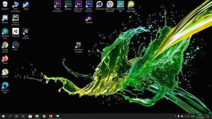Select the Unity 2019.3 editor shortcut

click(26, 34)
